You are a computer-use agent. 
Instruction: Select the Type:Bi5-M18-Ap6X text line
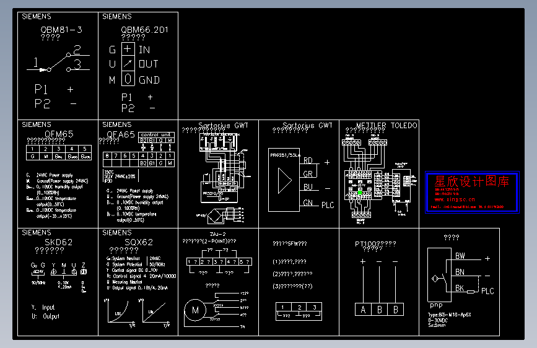click(x=450, y=315)
